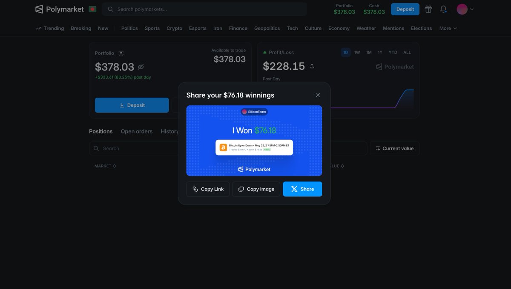
Task: Click the Copy Link button
Action: tap(208, 189)
